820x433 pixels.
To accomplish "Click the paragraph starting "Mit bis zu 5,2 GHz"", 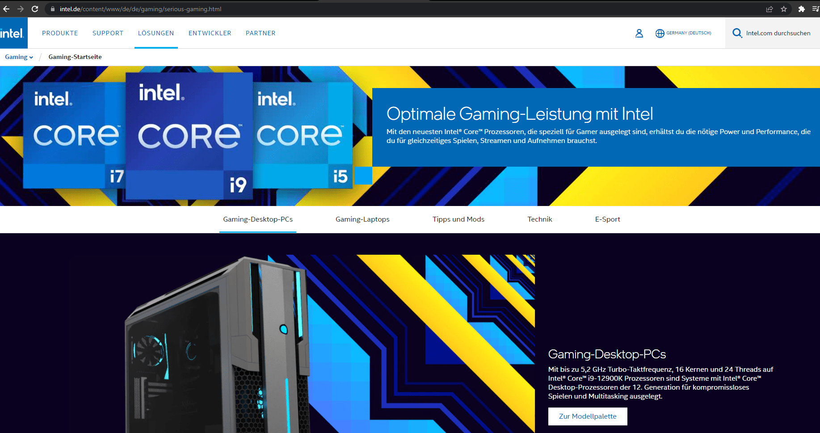I will pos(660,383).
